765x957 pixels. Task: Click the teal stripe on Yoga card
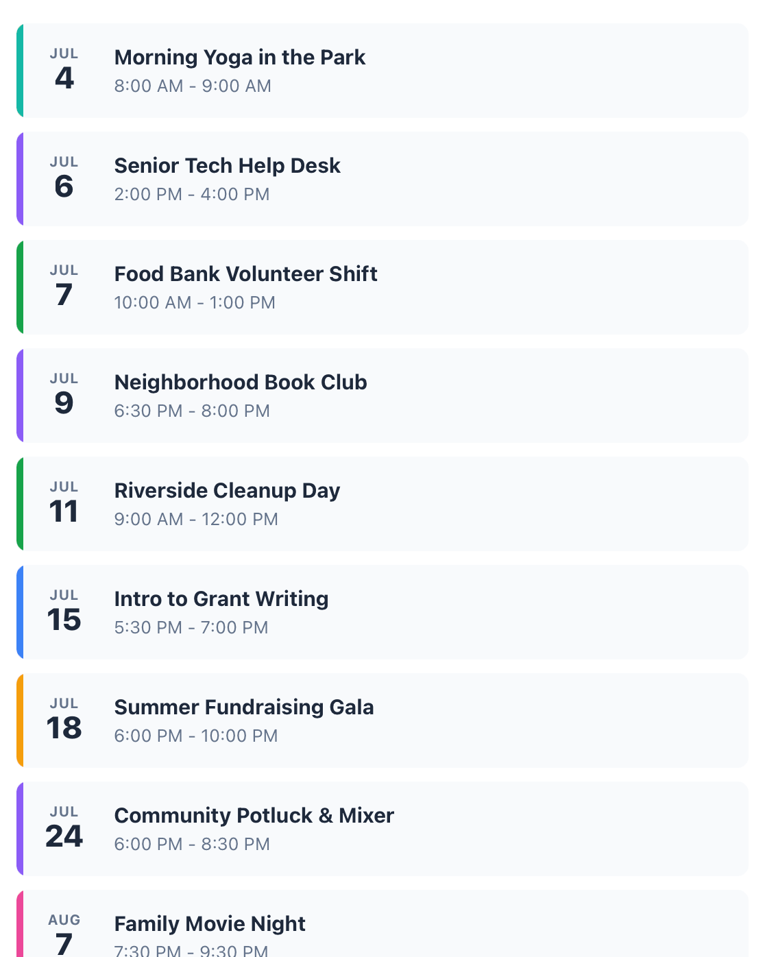pyautogui.click(x=20, y=71)
